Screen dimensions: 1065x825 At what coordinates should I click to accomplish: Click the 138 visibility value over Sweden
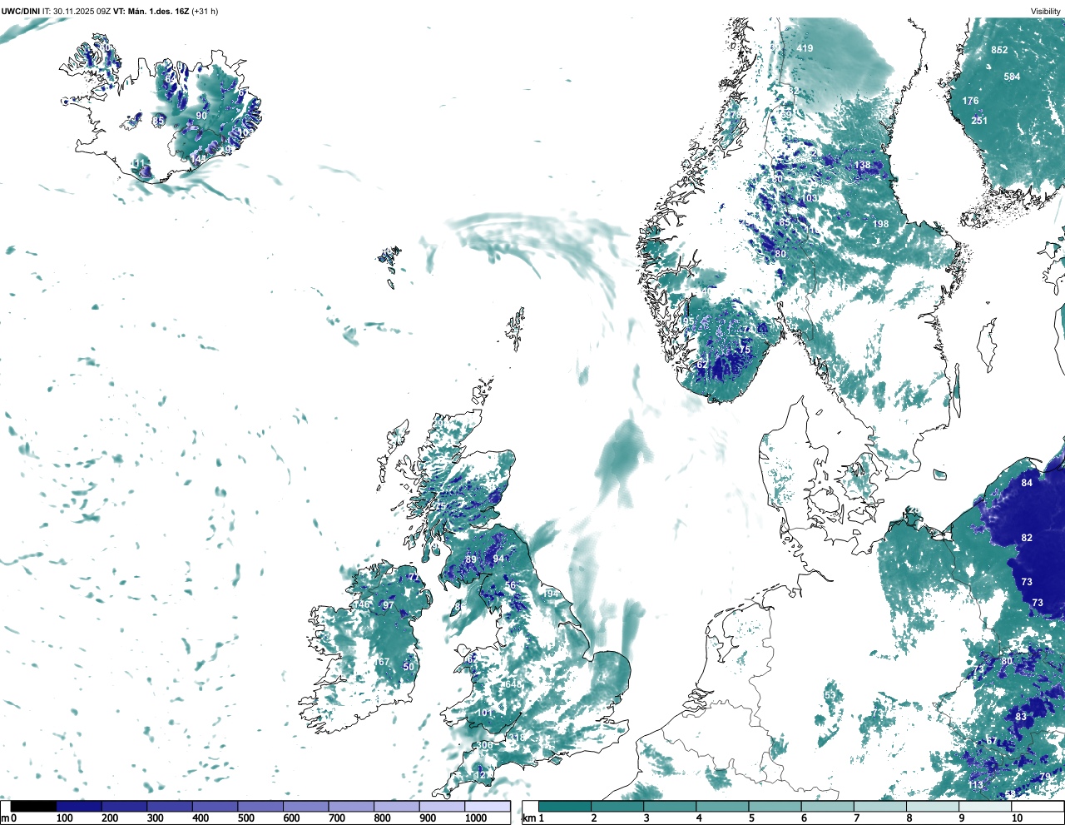click(863, 165)
